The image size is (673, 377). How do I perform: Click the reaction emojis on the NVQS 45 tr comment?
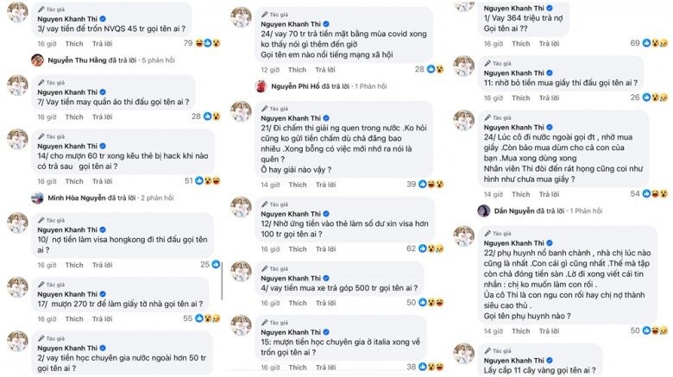[x=207, y=42]
